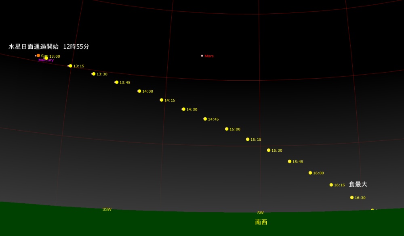Click the 14:45 time label
Viewport: 404px width, 236px height.
[x=213, y=119]
